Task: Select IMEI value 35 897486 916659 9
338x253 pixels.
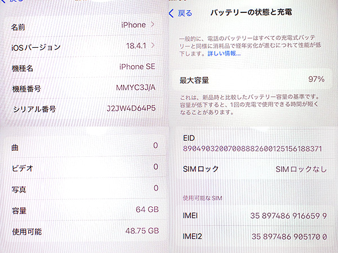Action: pyautogui.click(x=288, y=216)
